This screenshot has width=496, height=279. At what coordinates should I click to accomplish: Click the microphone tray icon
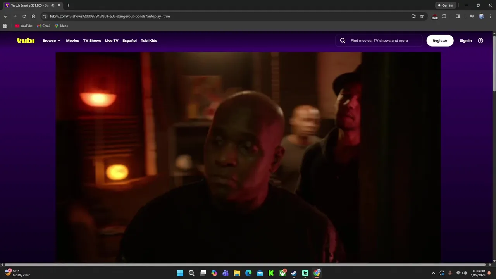(x=450, y=273)
